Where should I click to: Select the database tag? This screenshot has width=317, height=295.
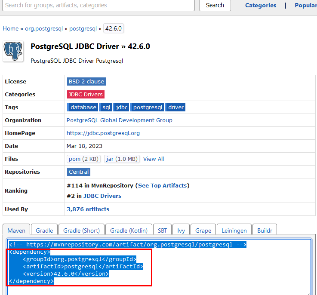[x=83, y=107]
